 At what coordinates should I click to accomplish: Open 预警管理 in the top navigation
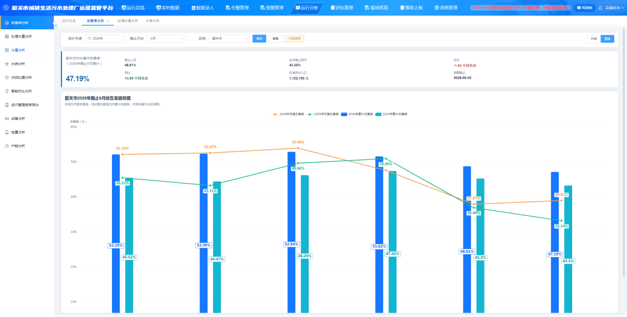272,8
